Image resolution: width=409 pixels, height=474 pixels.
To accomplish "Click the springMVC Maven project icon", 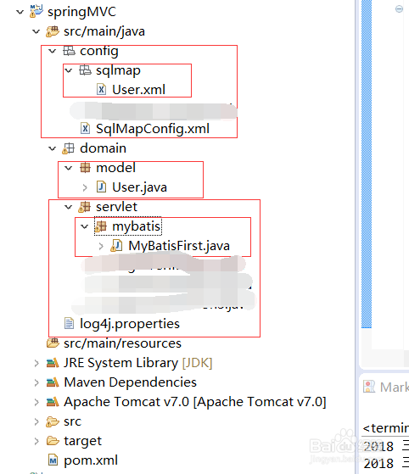I will coord(36,12).
